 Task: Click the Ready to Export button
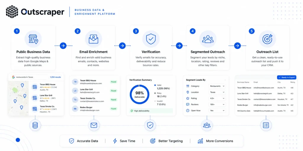(x=286, y=78)
